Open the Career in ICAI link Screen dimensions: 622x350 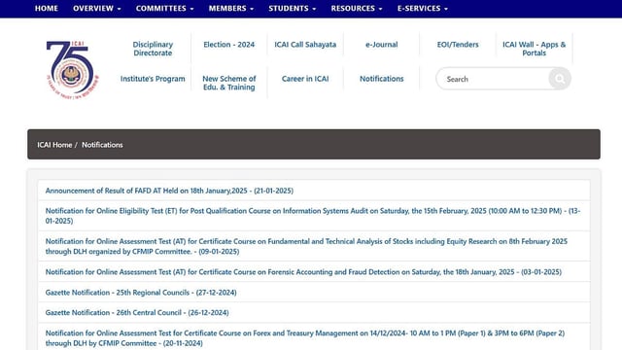pos(305,79)
